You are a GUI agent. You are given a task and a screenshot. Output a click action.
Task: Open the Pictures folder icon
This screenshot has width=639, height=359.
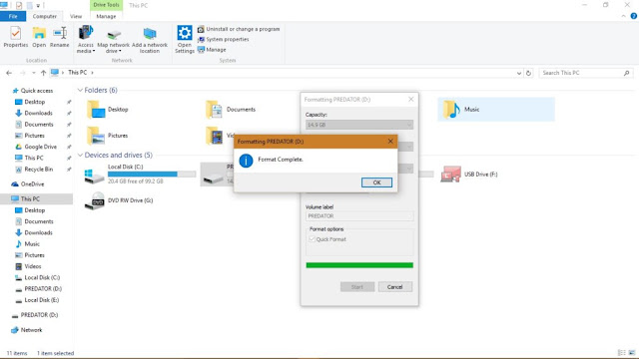96,136
